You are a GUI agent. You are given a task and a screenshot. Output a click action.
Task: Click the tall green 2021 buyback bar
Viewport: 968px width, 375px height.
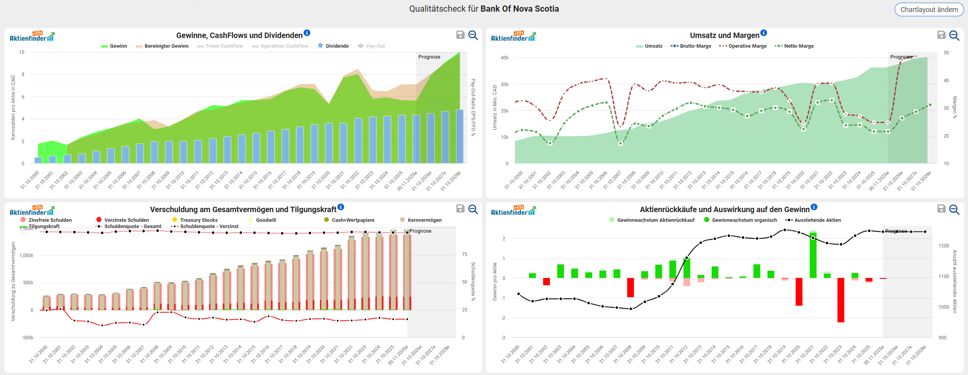click(x=813, y=256)
